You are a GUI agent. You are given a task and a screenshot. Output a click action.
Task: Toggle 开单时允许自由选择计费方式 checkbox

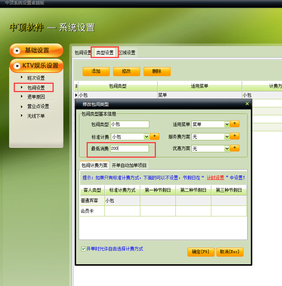83,249
